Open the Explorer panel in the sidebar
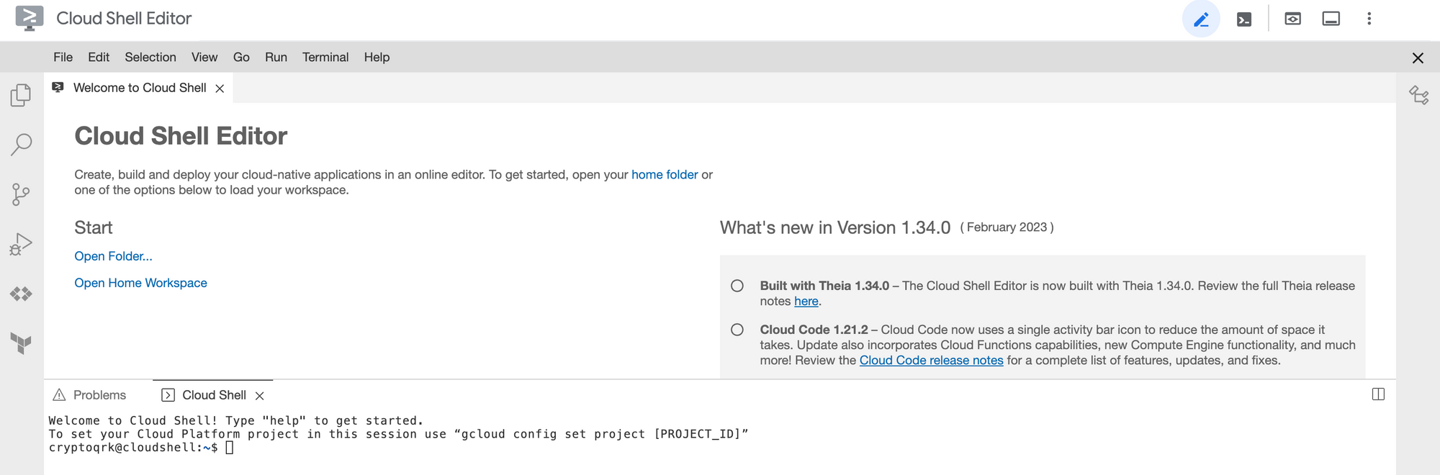 click(x=20, y=94)
